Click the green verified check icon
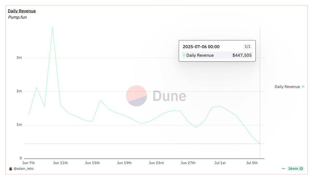Screen dimensions: 313x179 pos(301,169)
